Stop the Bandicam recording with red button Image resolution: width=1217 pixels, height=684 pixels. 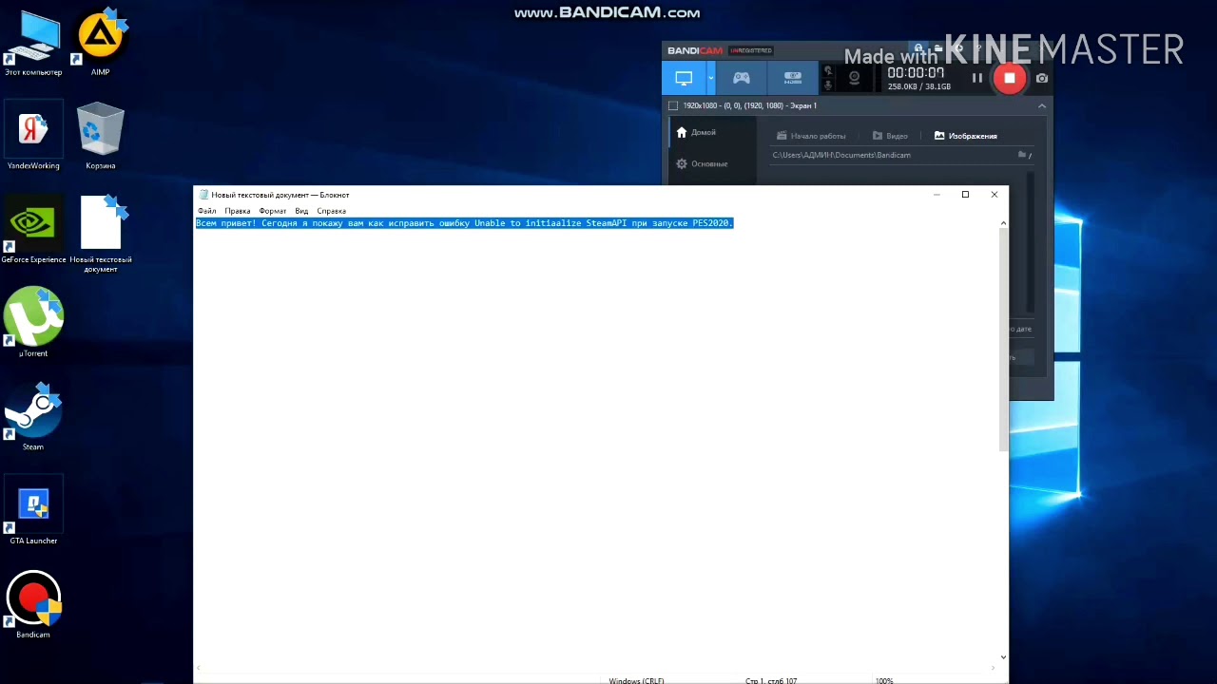(x=1010, y=78)
